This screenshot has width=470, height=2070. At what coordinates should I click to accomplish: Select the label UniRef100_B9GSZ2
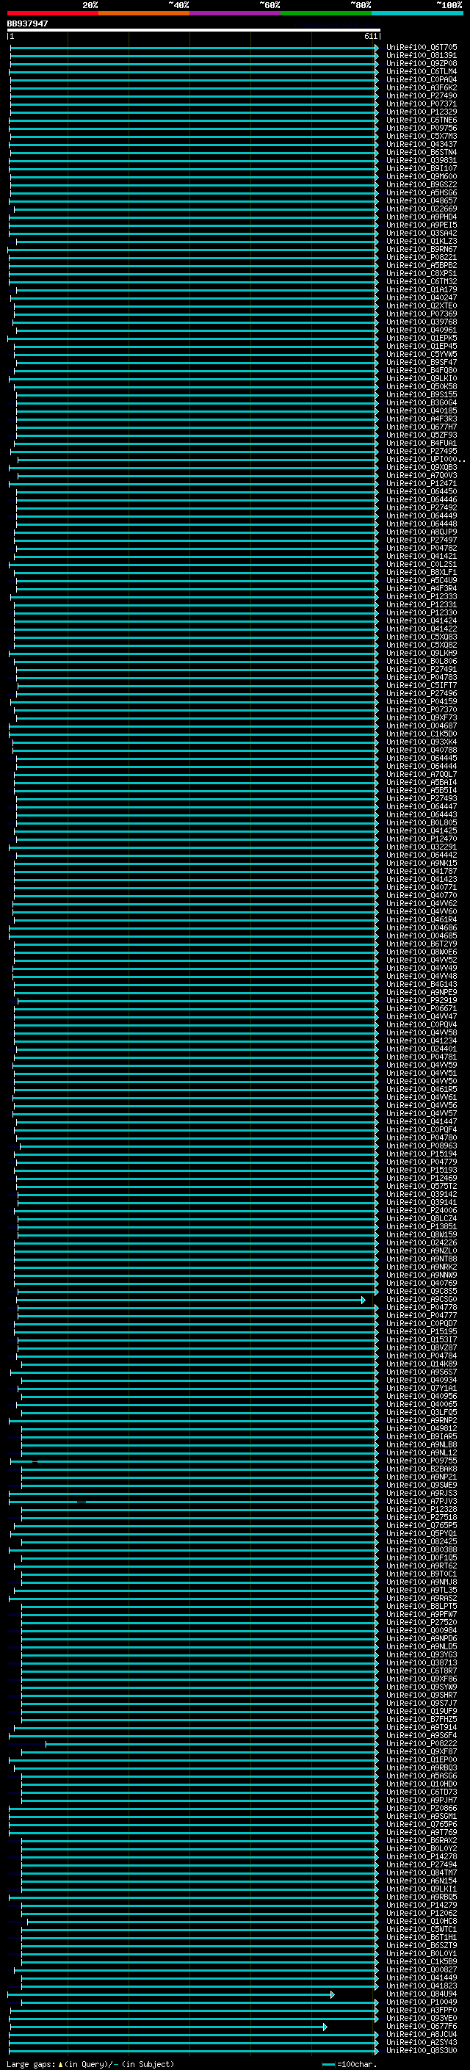[x=421, y=185]
